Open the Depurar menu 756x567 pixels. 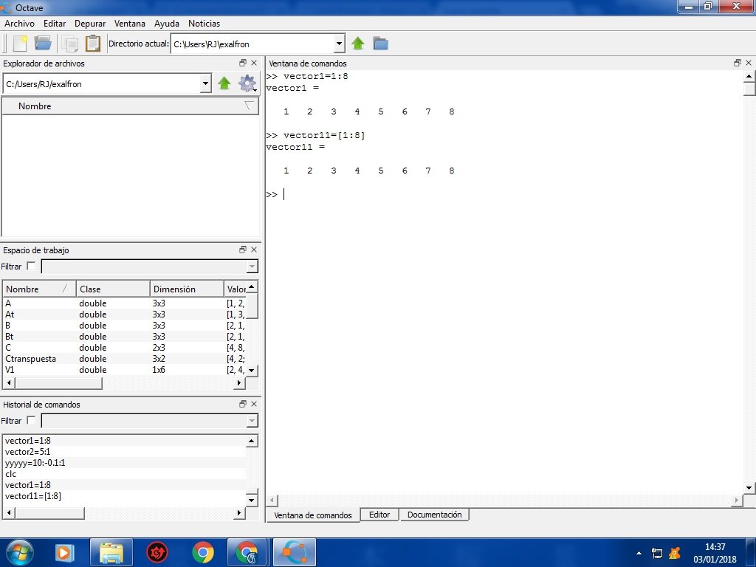point(90,23)
